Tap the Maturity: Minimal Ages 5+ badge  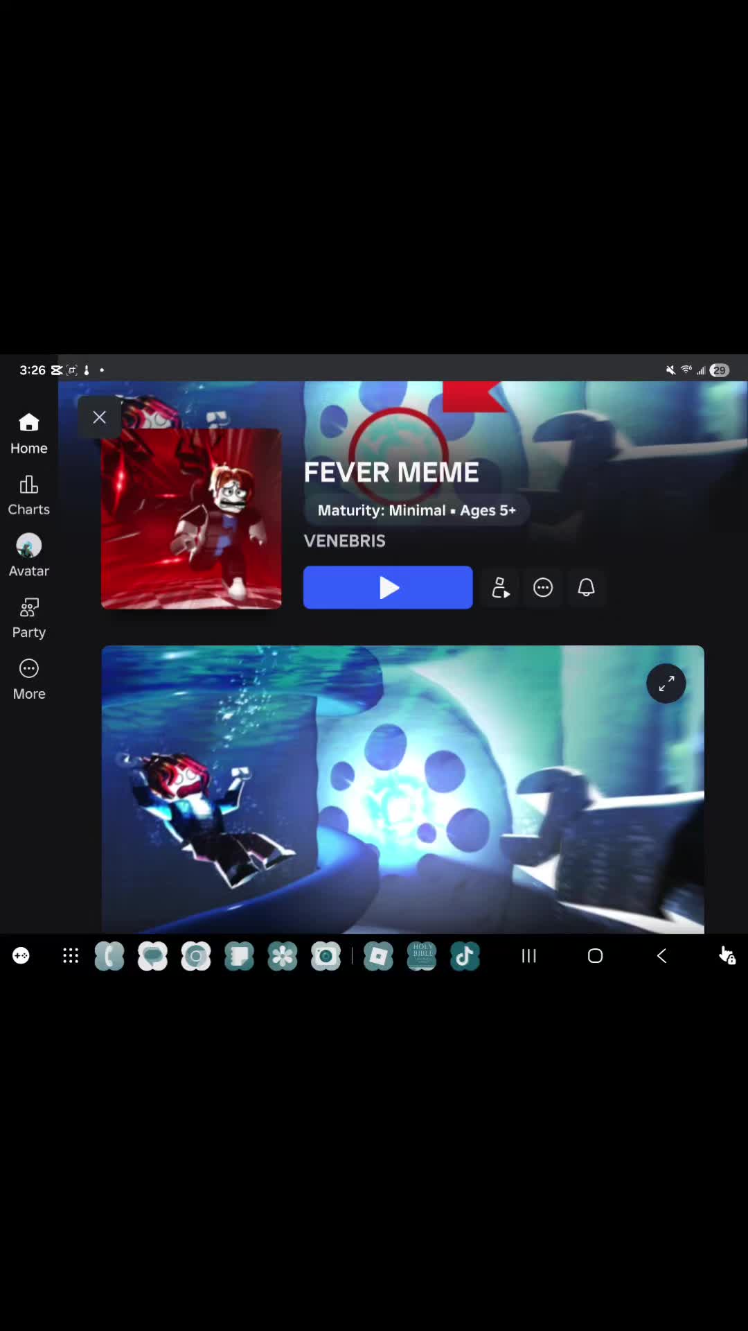416,510
